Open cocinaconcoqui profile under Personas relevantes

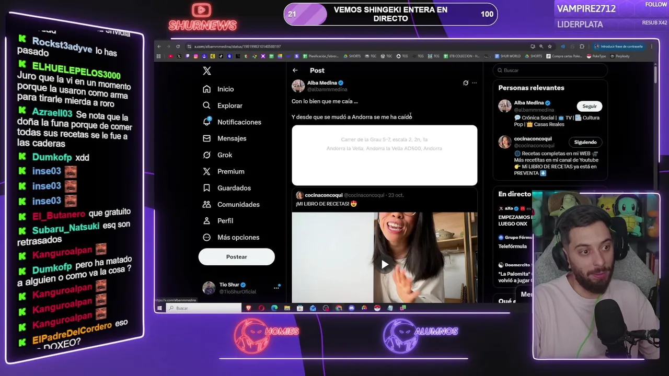tap(534, 139)
